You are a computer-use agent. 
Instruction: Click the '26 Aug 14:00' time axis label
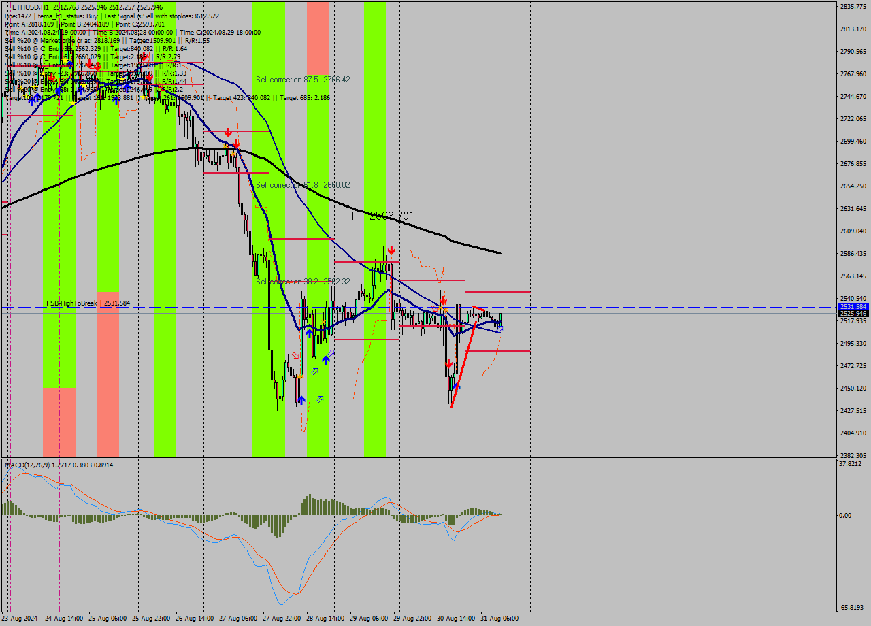195,619
